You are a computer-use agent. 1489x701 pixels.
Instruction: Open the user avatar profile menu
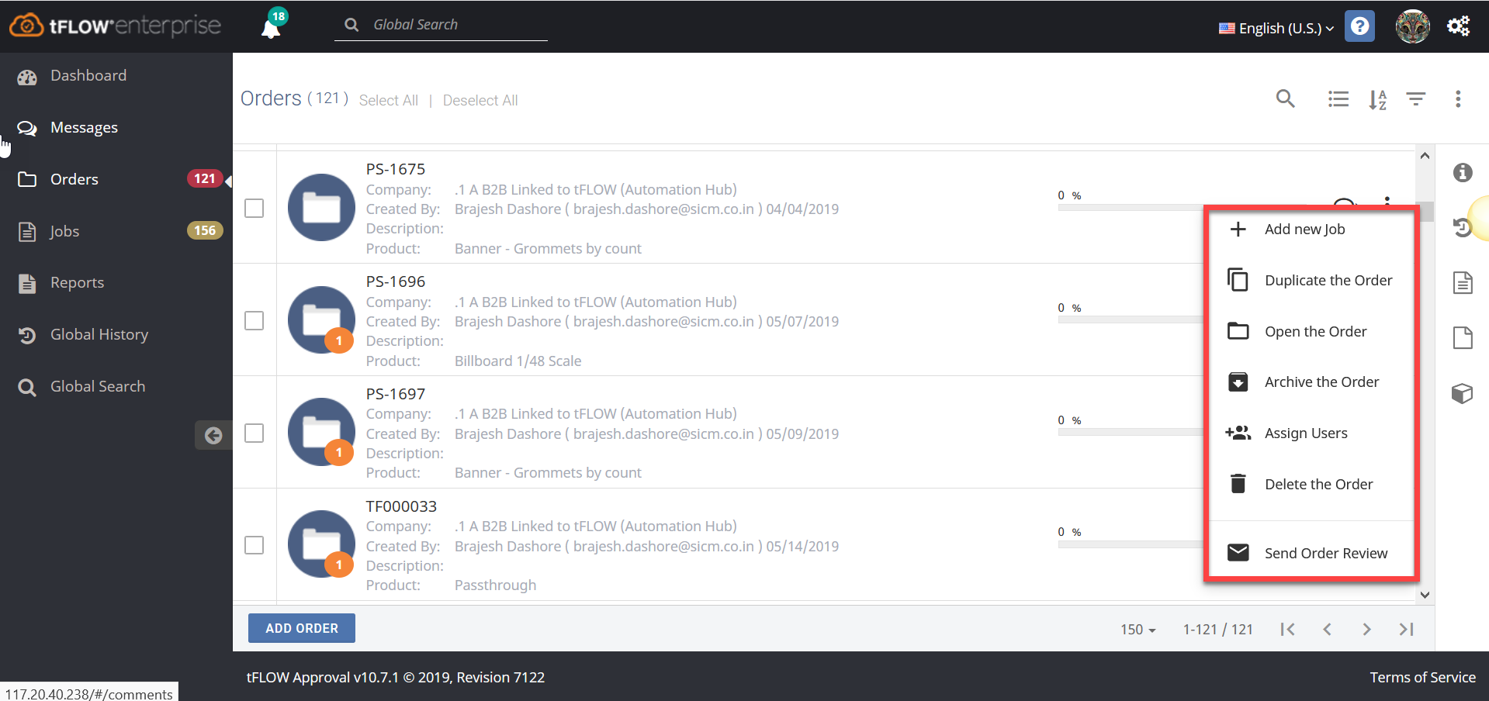[1412, 27]
